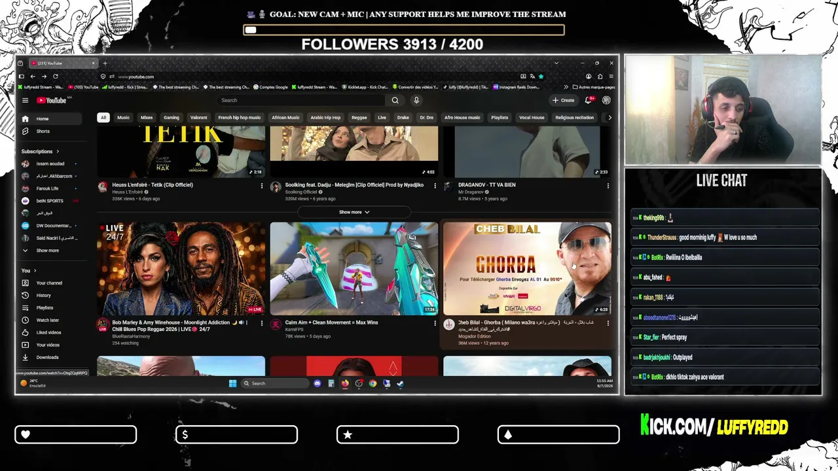
Task: Open the Windows Start menu
Action: pyautogui.click(x=232, y=383)
